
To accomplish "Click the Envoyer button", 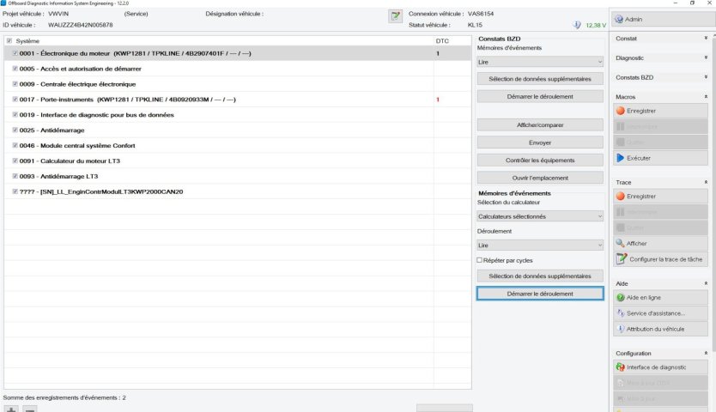I will 540,142.
